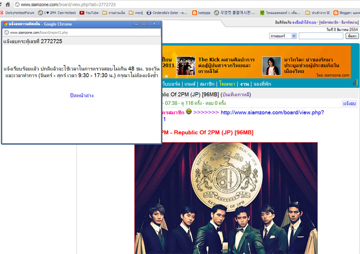
Task: Open the ภาพยนตร์ search category dropdown
Action: tap(283, 36)
